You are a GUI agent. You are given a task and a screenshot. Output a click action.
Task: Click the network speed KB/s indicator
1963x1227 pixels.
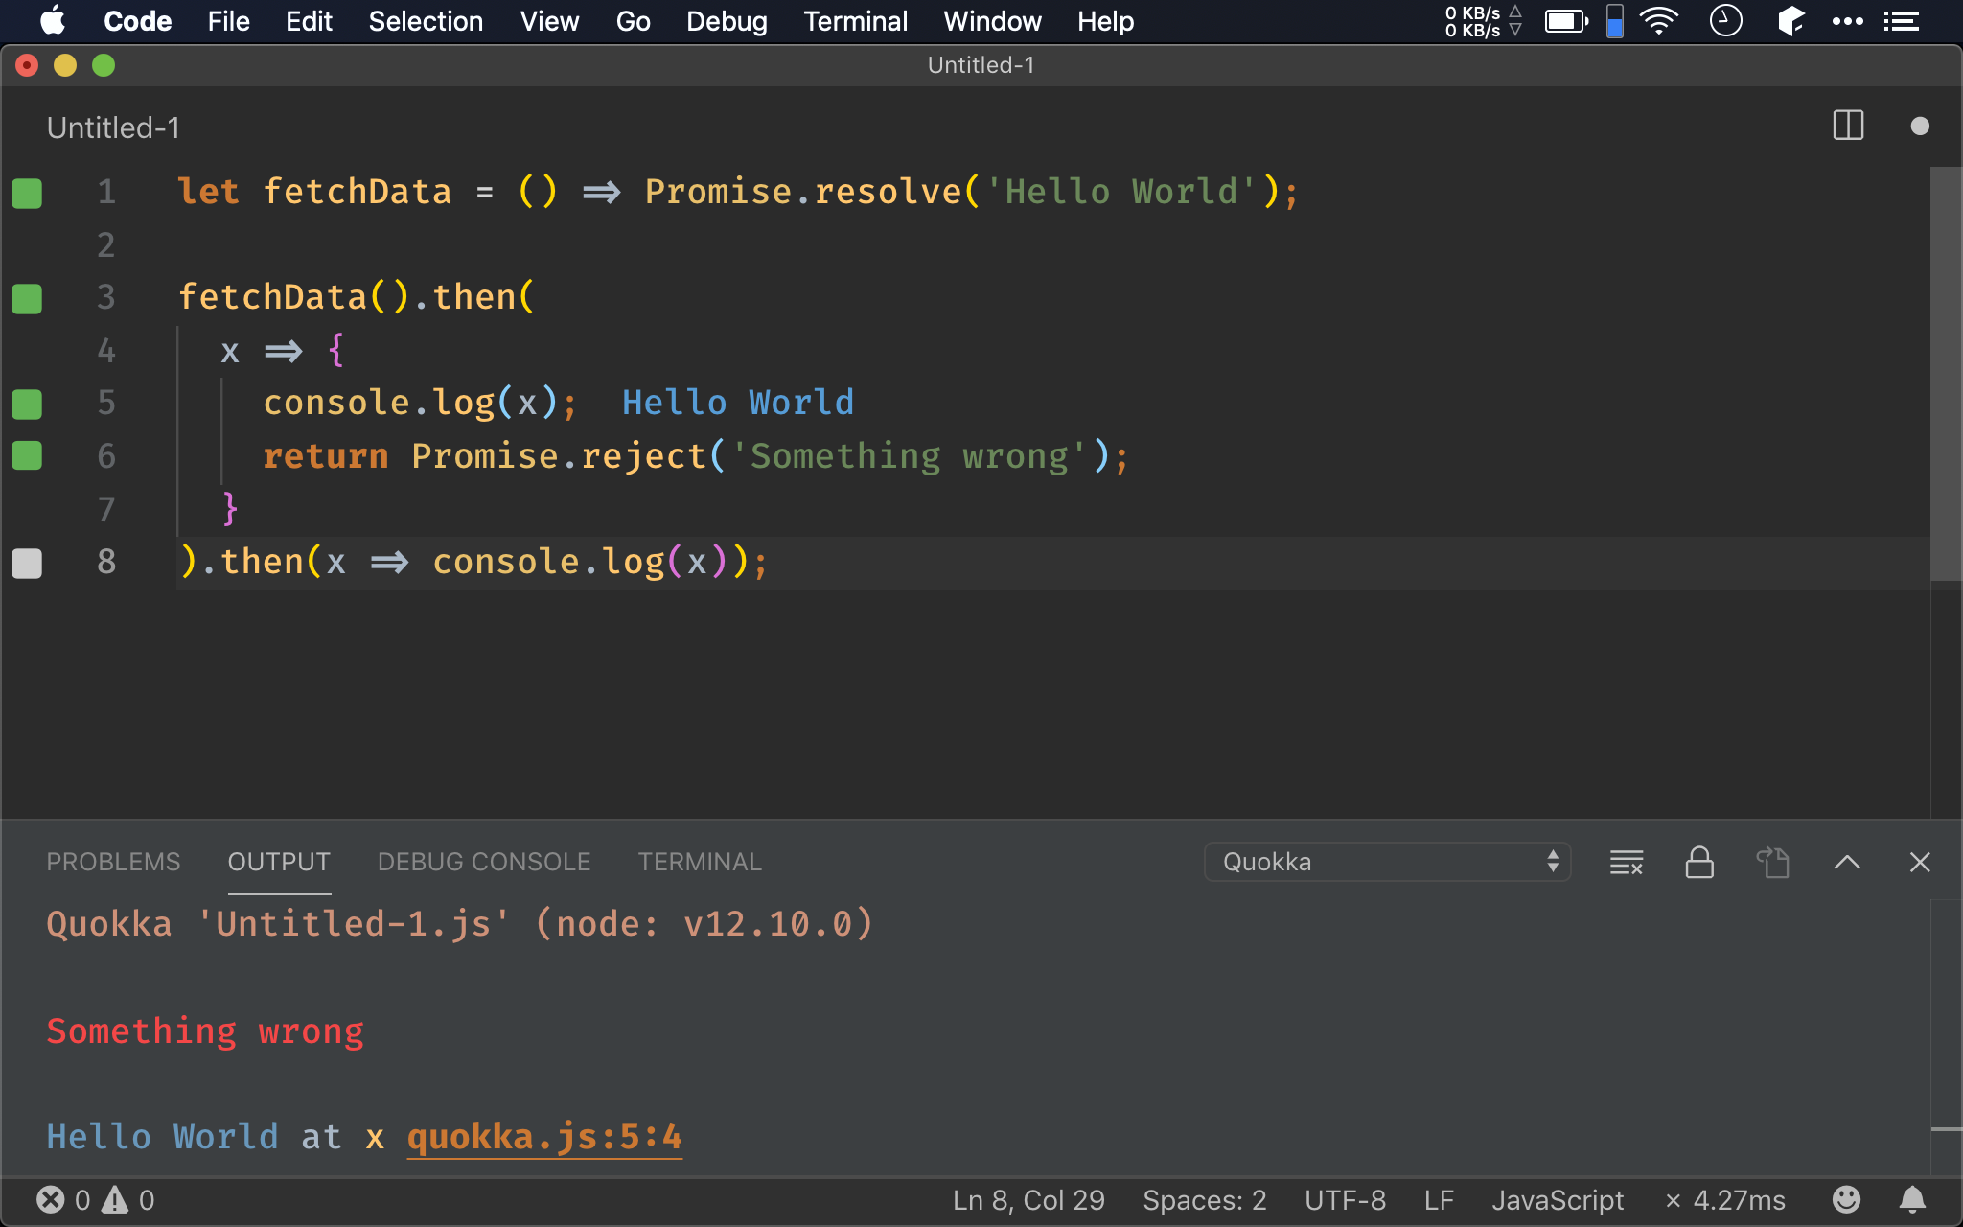[1482, 21]
